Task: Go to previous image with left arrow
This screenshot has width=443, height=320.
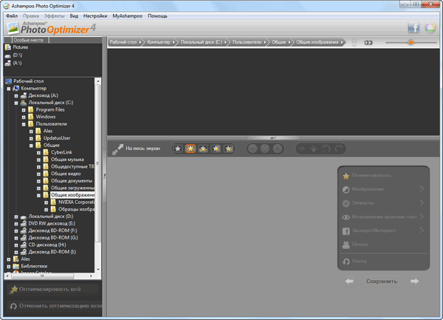Action: tap(349, 281)
